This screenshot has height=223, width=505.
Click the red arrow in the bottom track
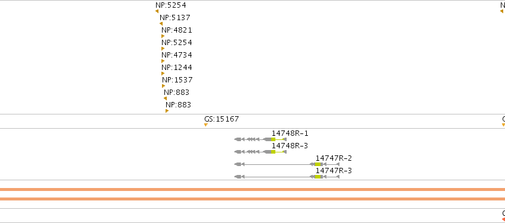coord(503,219)
